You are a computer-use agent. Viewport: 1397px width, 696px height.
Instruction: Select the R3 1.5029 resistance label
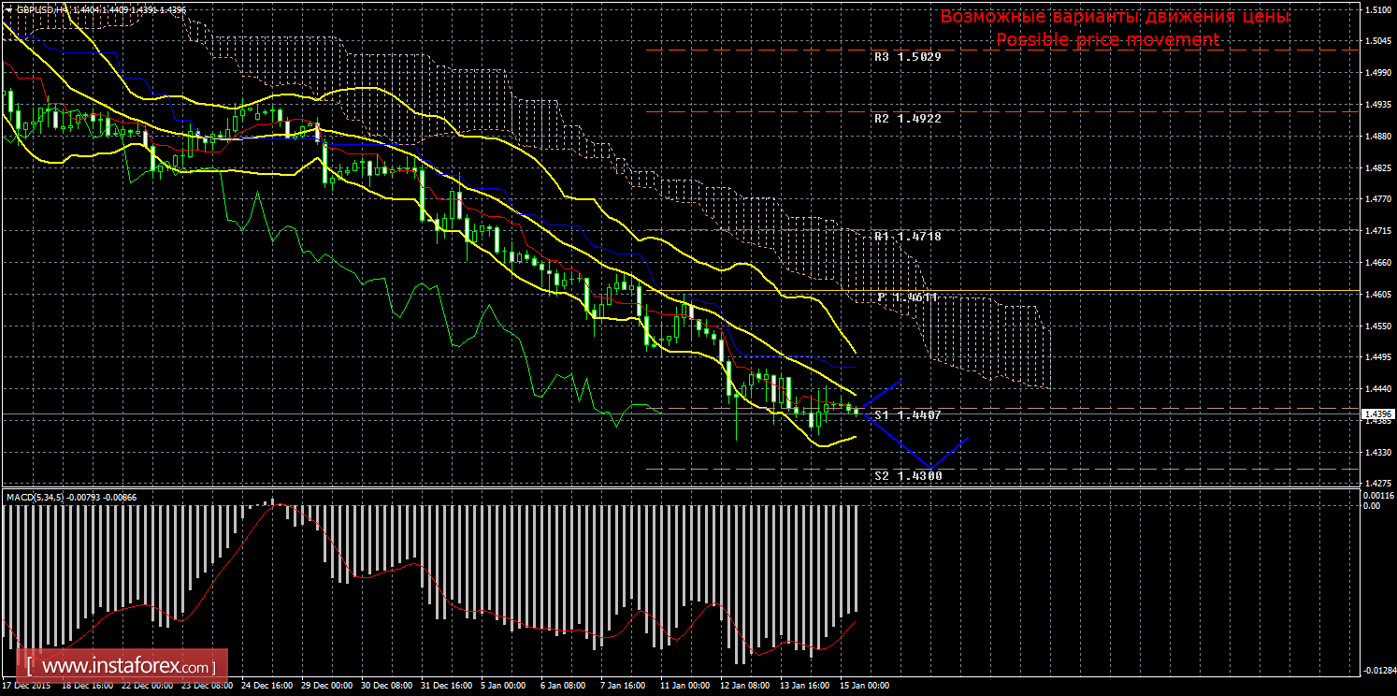pyautogui.click(x=907, y=57)
